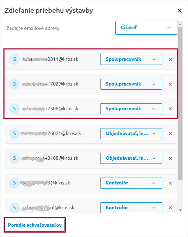Remove the +2308@kros.sk user entry
This screenshot has width=188, height=237.
click(170, 109)
